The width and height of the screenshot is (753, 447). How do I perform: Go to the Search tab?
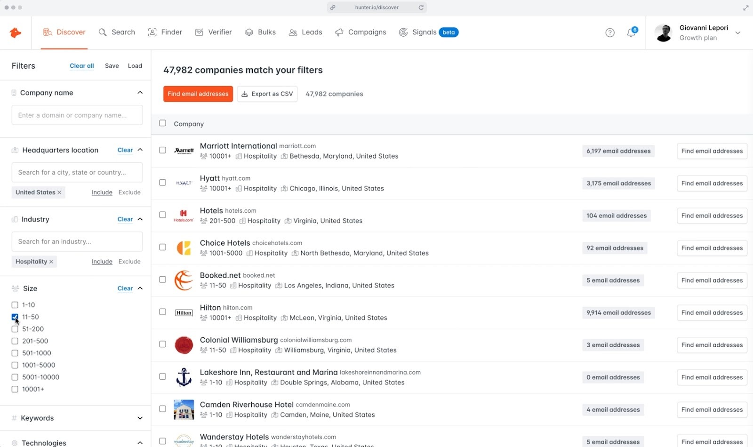tap(117, 32)
